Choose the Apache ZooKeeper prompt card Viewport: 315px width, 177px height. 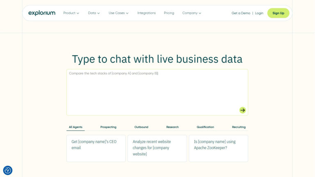point(218,148)
